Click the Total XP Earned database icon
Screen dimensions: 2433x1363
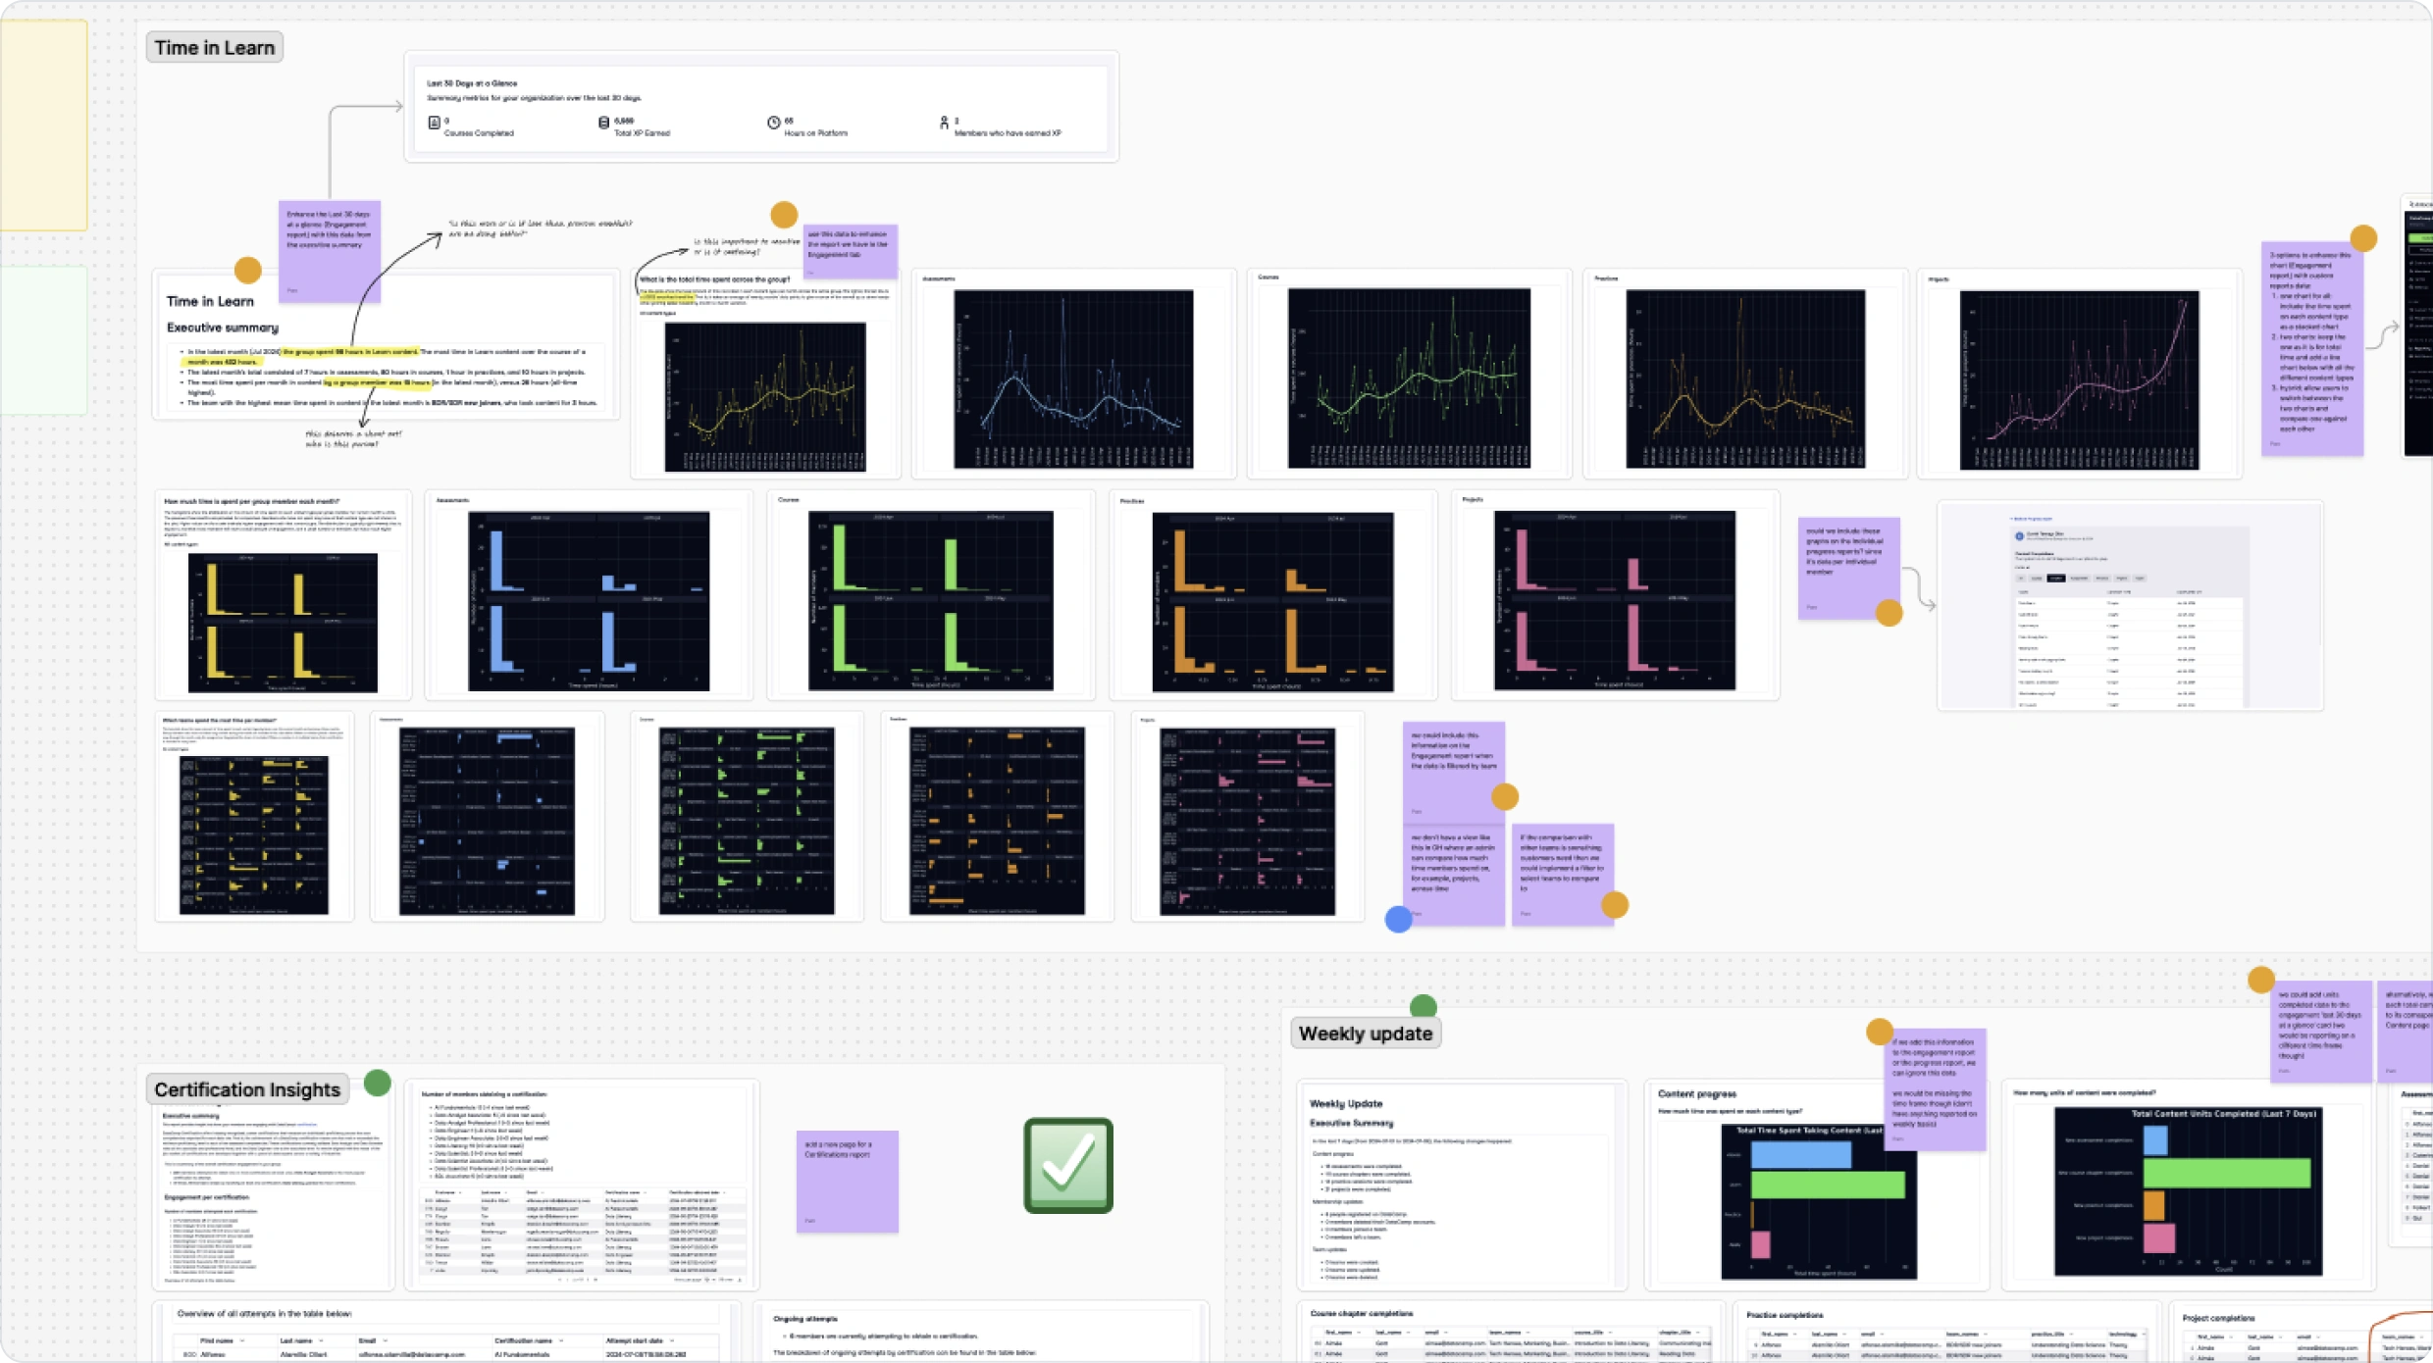coord(603,123)
